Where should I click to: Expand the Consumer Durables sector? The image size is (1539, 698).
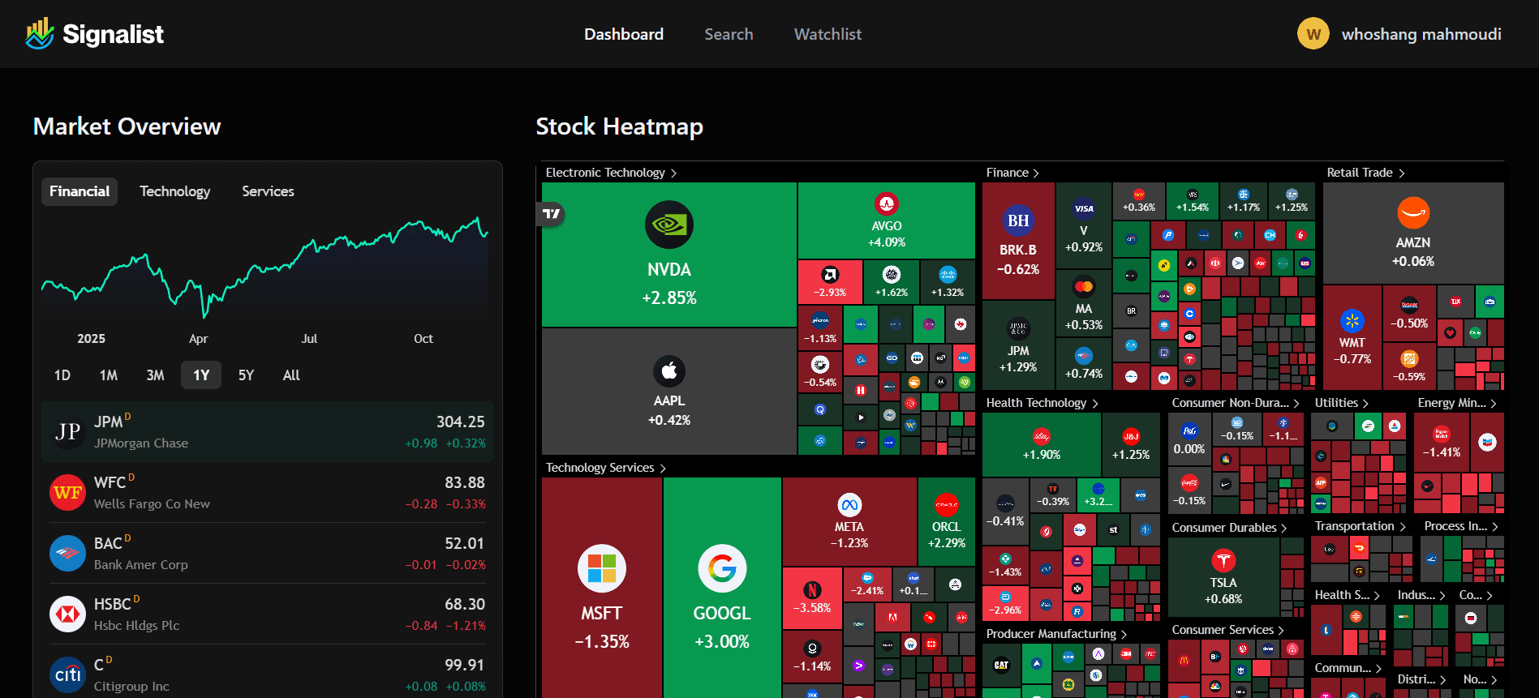click(1229, 528)
